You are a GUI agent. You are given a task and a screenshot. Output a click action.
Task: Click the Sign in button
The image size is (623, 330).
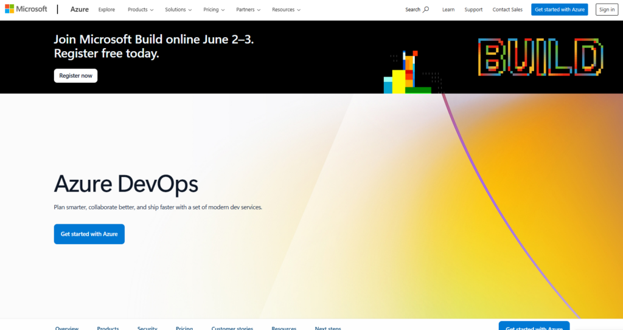tap(607, 10)
